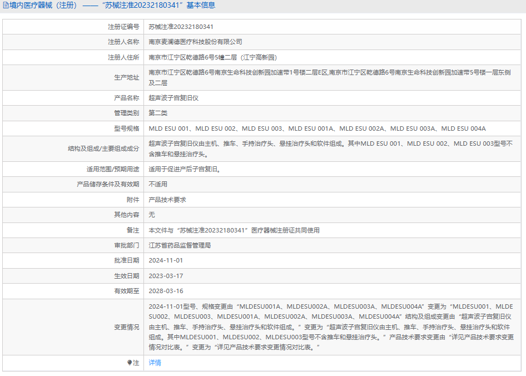Select the registrant address 乾德路6号5幢二层
The width and height of the screenshot is (526, 376).
click(x=212, y=57)
